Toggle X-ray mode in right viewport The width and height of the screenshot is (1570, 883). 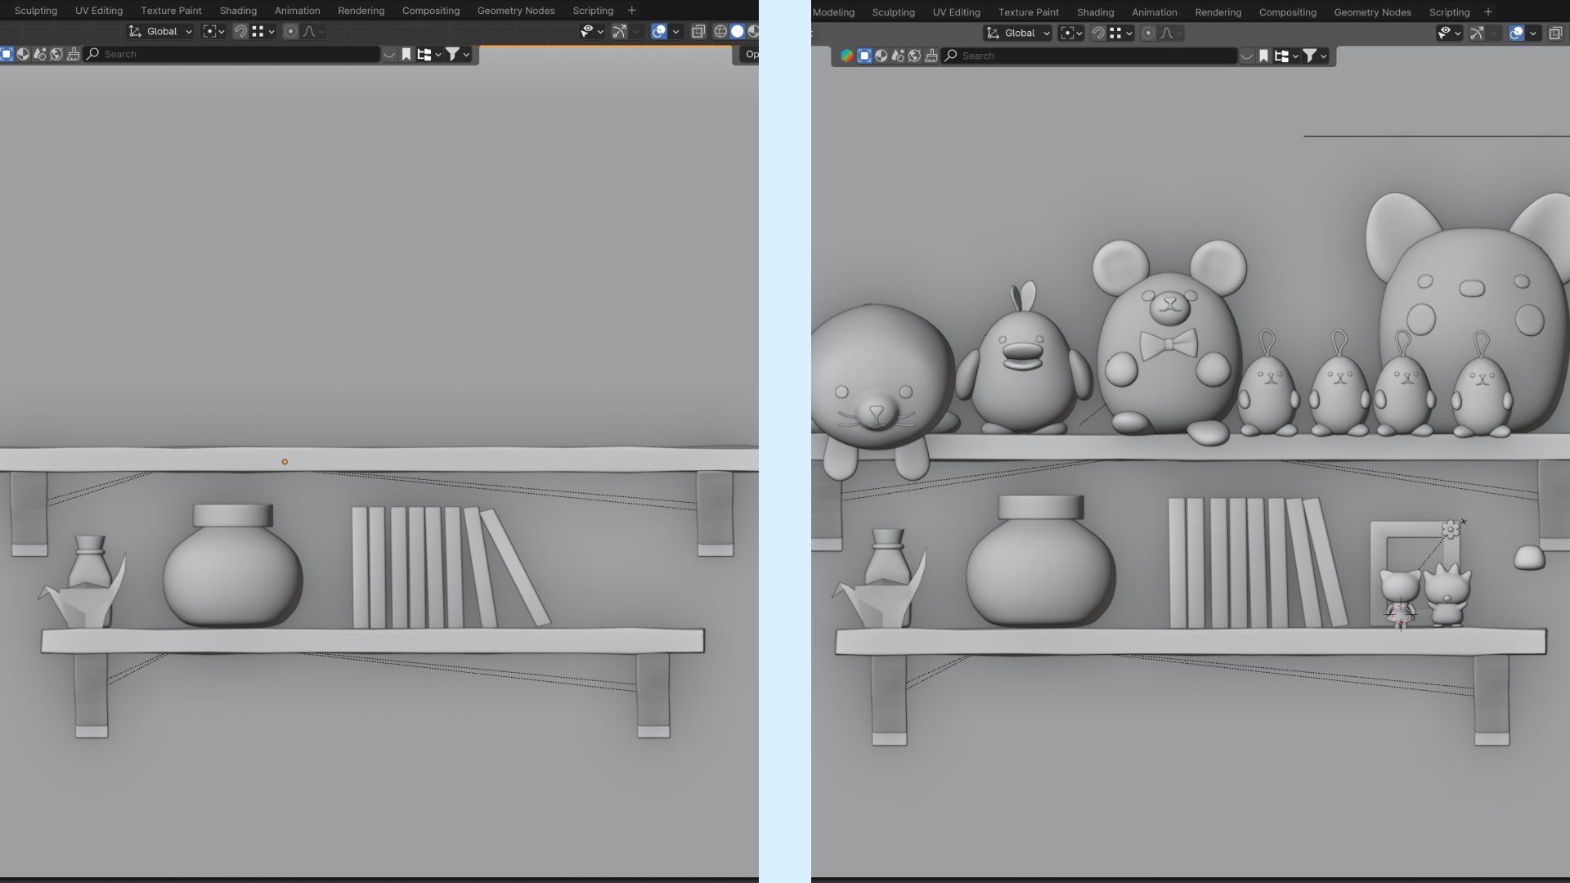tap(1555, 33)
